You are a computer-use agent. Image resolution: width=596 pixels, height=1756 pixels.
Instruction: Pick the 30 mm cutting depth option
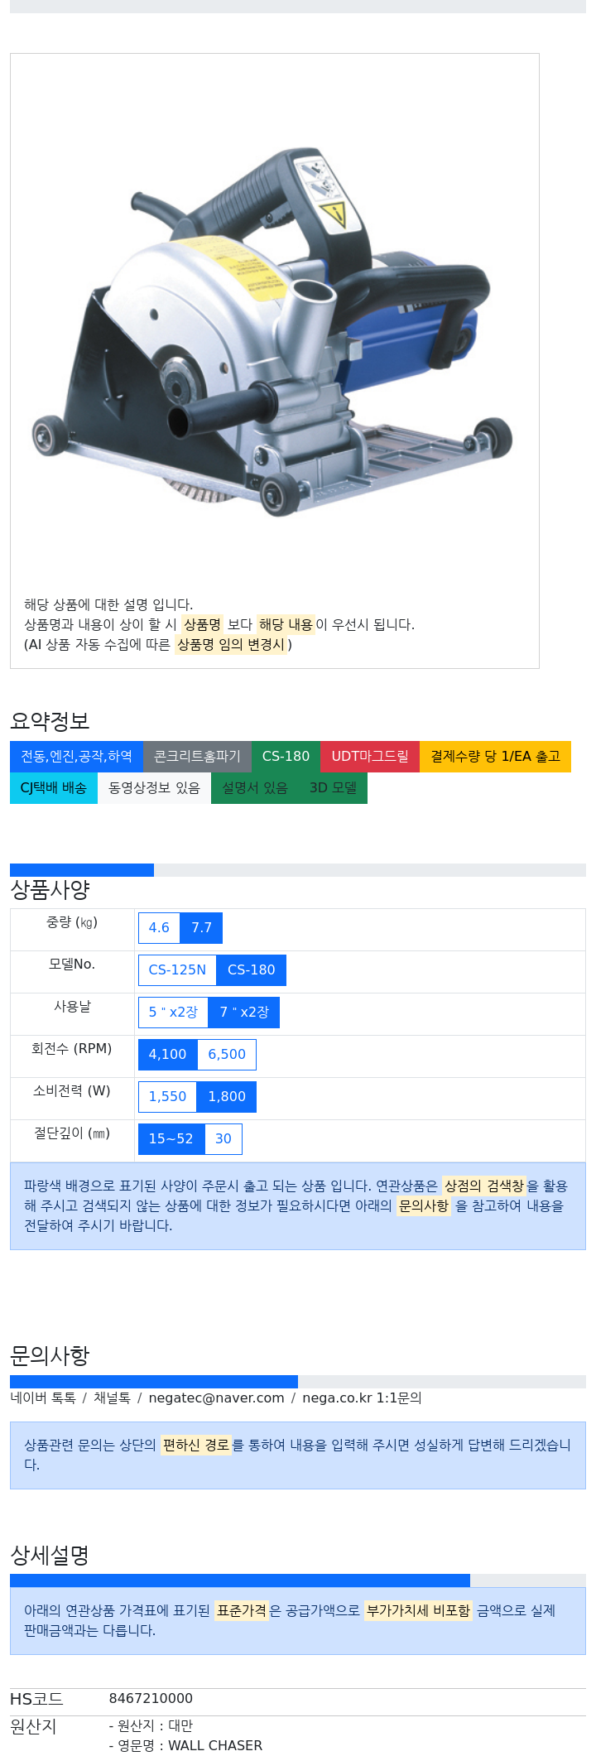(x=223, y=1139)
